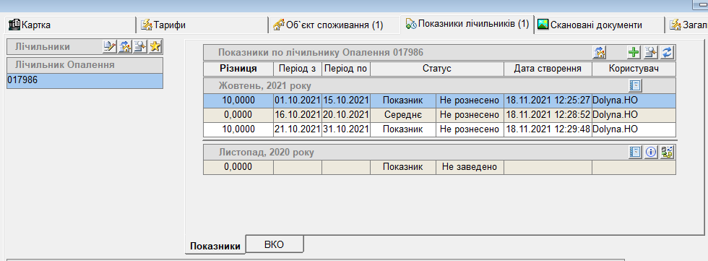Click the Дата створення column header
Viewport: 708px width, 261px height.
548,69
